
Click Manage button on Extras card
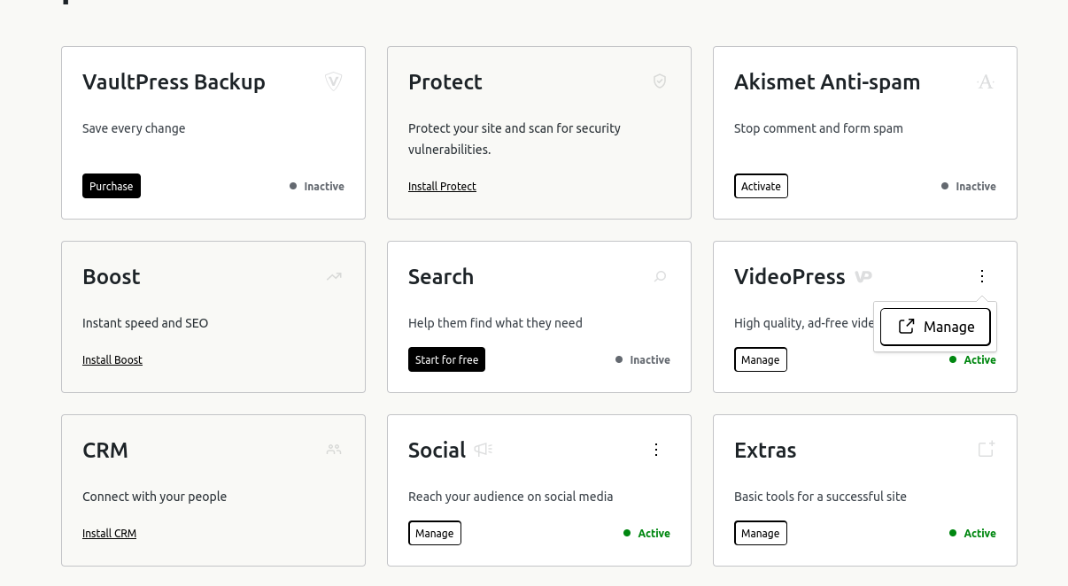pos(760,533)
